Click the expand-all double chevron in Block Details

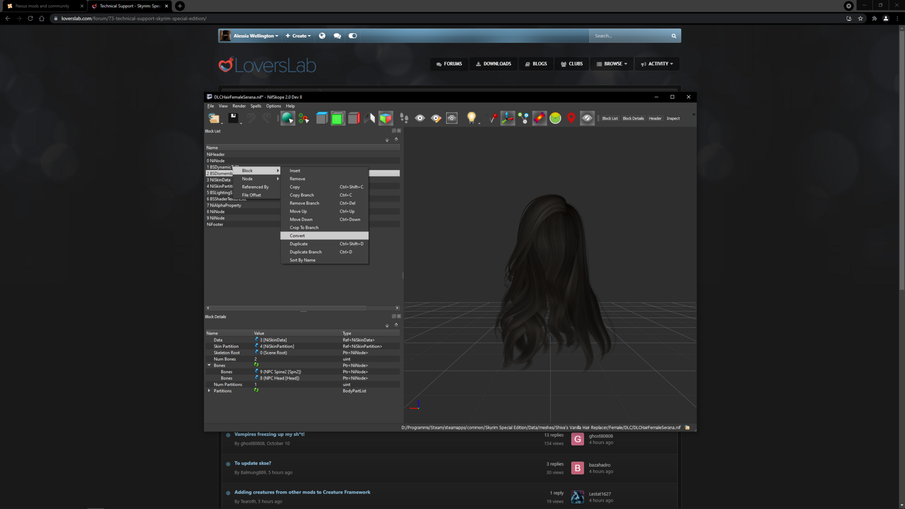coord(387,326)
